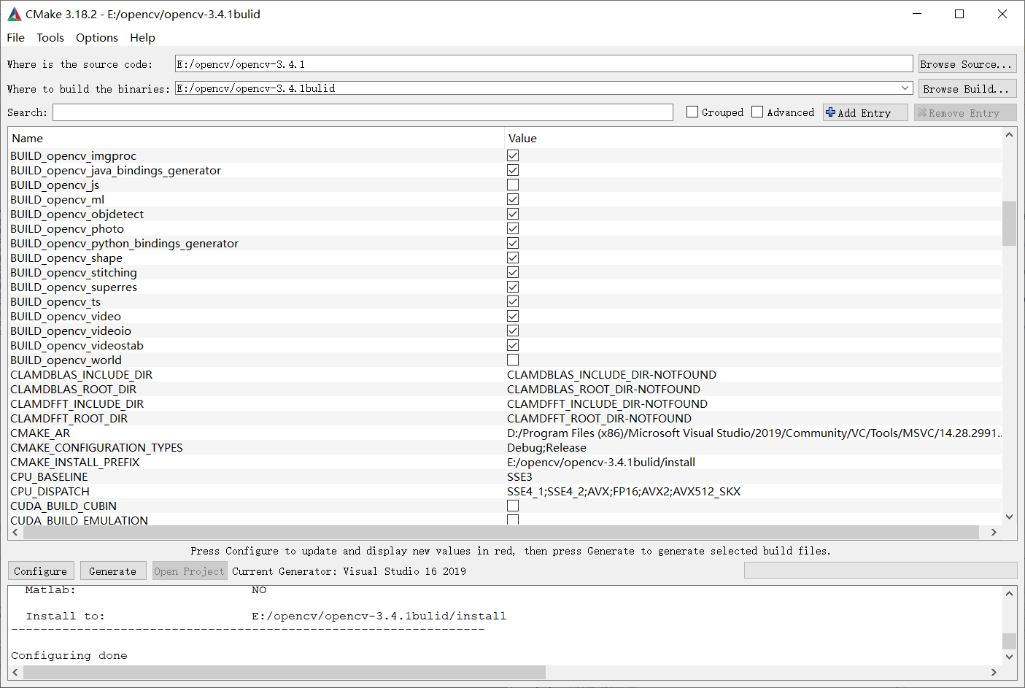
Task: Click the Browse Source button
Action: click(967, 64)
